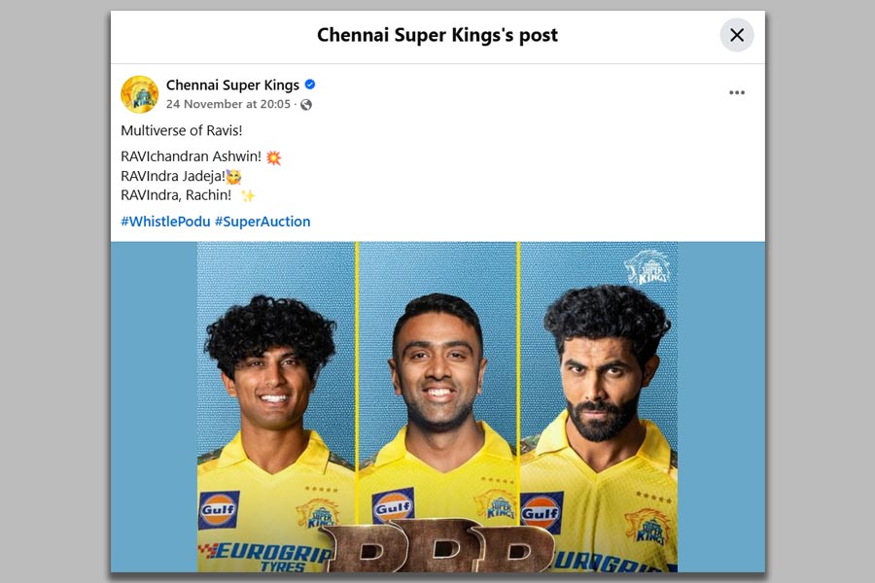This screenshot has width=875, height=583.
Task: Open the middle player panel of the post image
Action: (x=438, y=407)
